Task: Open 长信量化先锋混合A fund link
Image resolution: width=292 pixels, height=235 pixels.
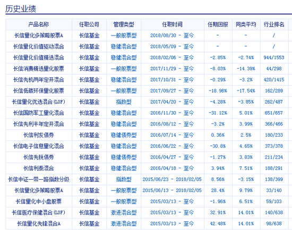Action: pyautogui.click(x=39, y=224)
